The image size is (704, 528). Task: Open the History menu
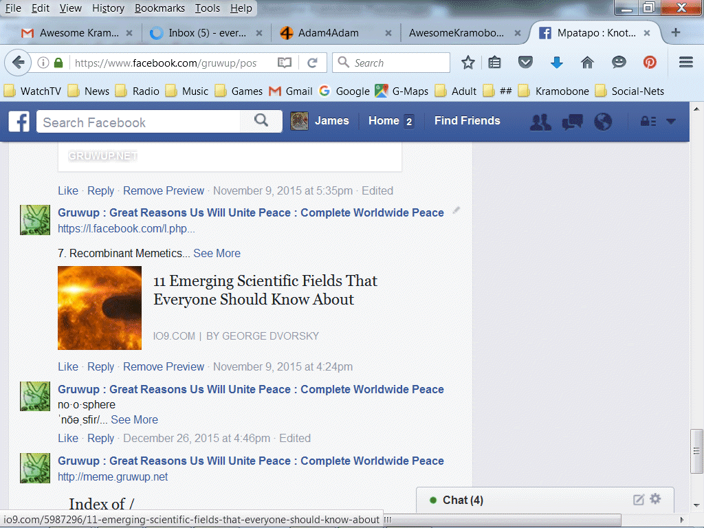tap(108, 8)
